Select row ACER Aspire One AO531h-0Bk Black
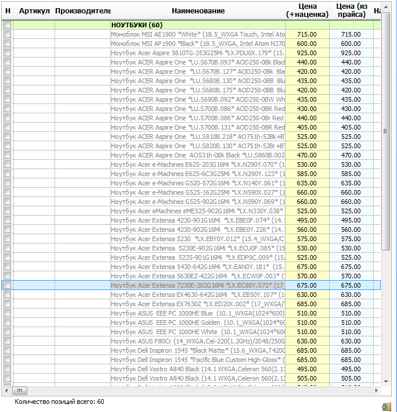The height and width of the screenshot is (412, 397). point(192,155)
